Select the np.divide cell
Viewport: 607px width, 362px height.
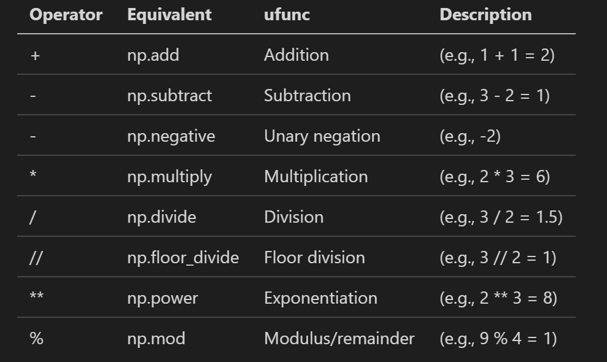[161, 217]
